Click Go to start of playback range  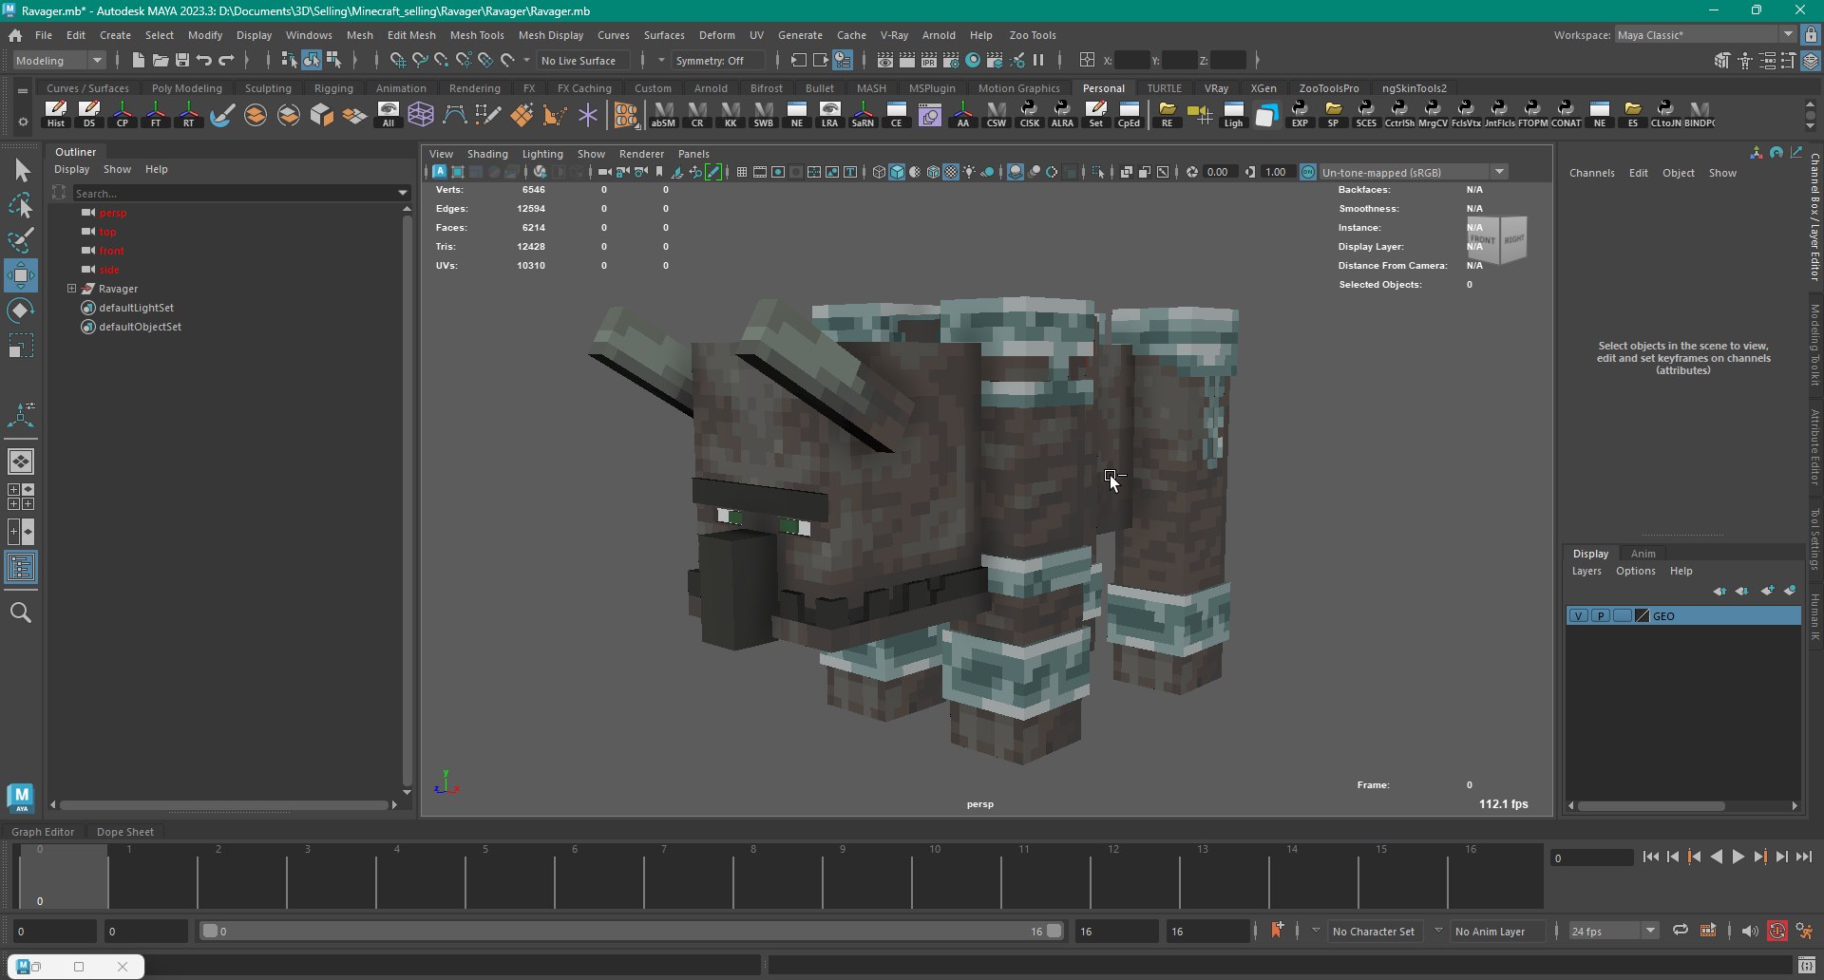[1650, 857]
